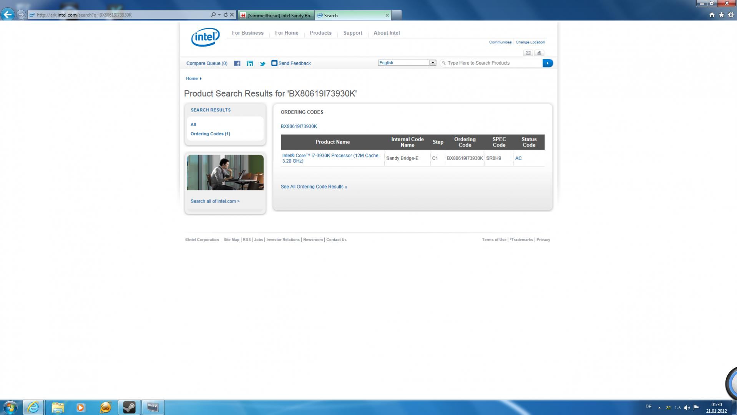Image resolution: width=737 pixels, height=415 pixels.
Task: Click the refresh page icon
Action: [226, 15]
